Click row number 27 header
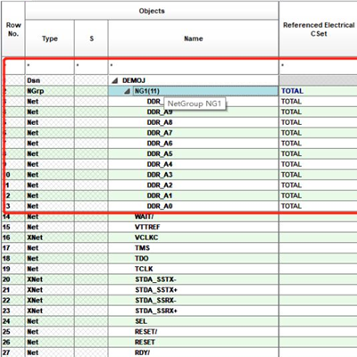This screenshot has width=357, height=357. point(13,353)
